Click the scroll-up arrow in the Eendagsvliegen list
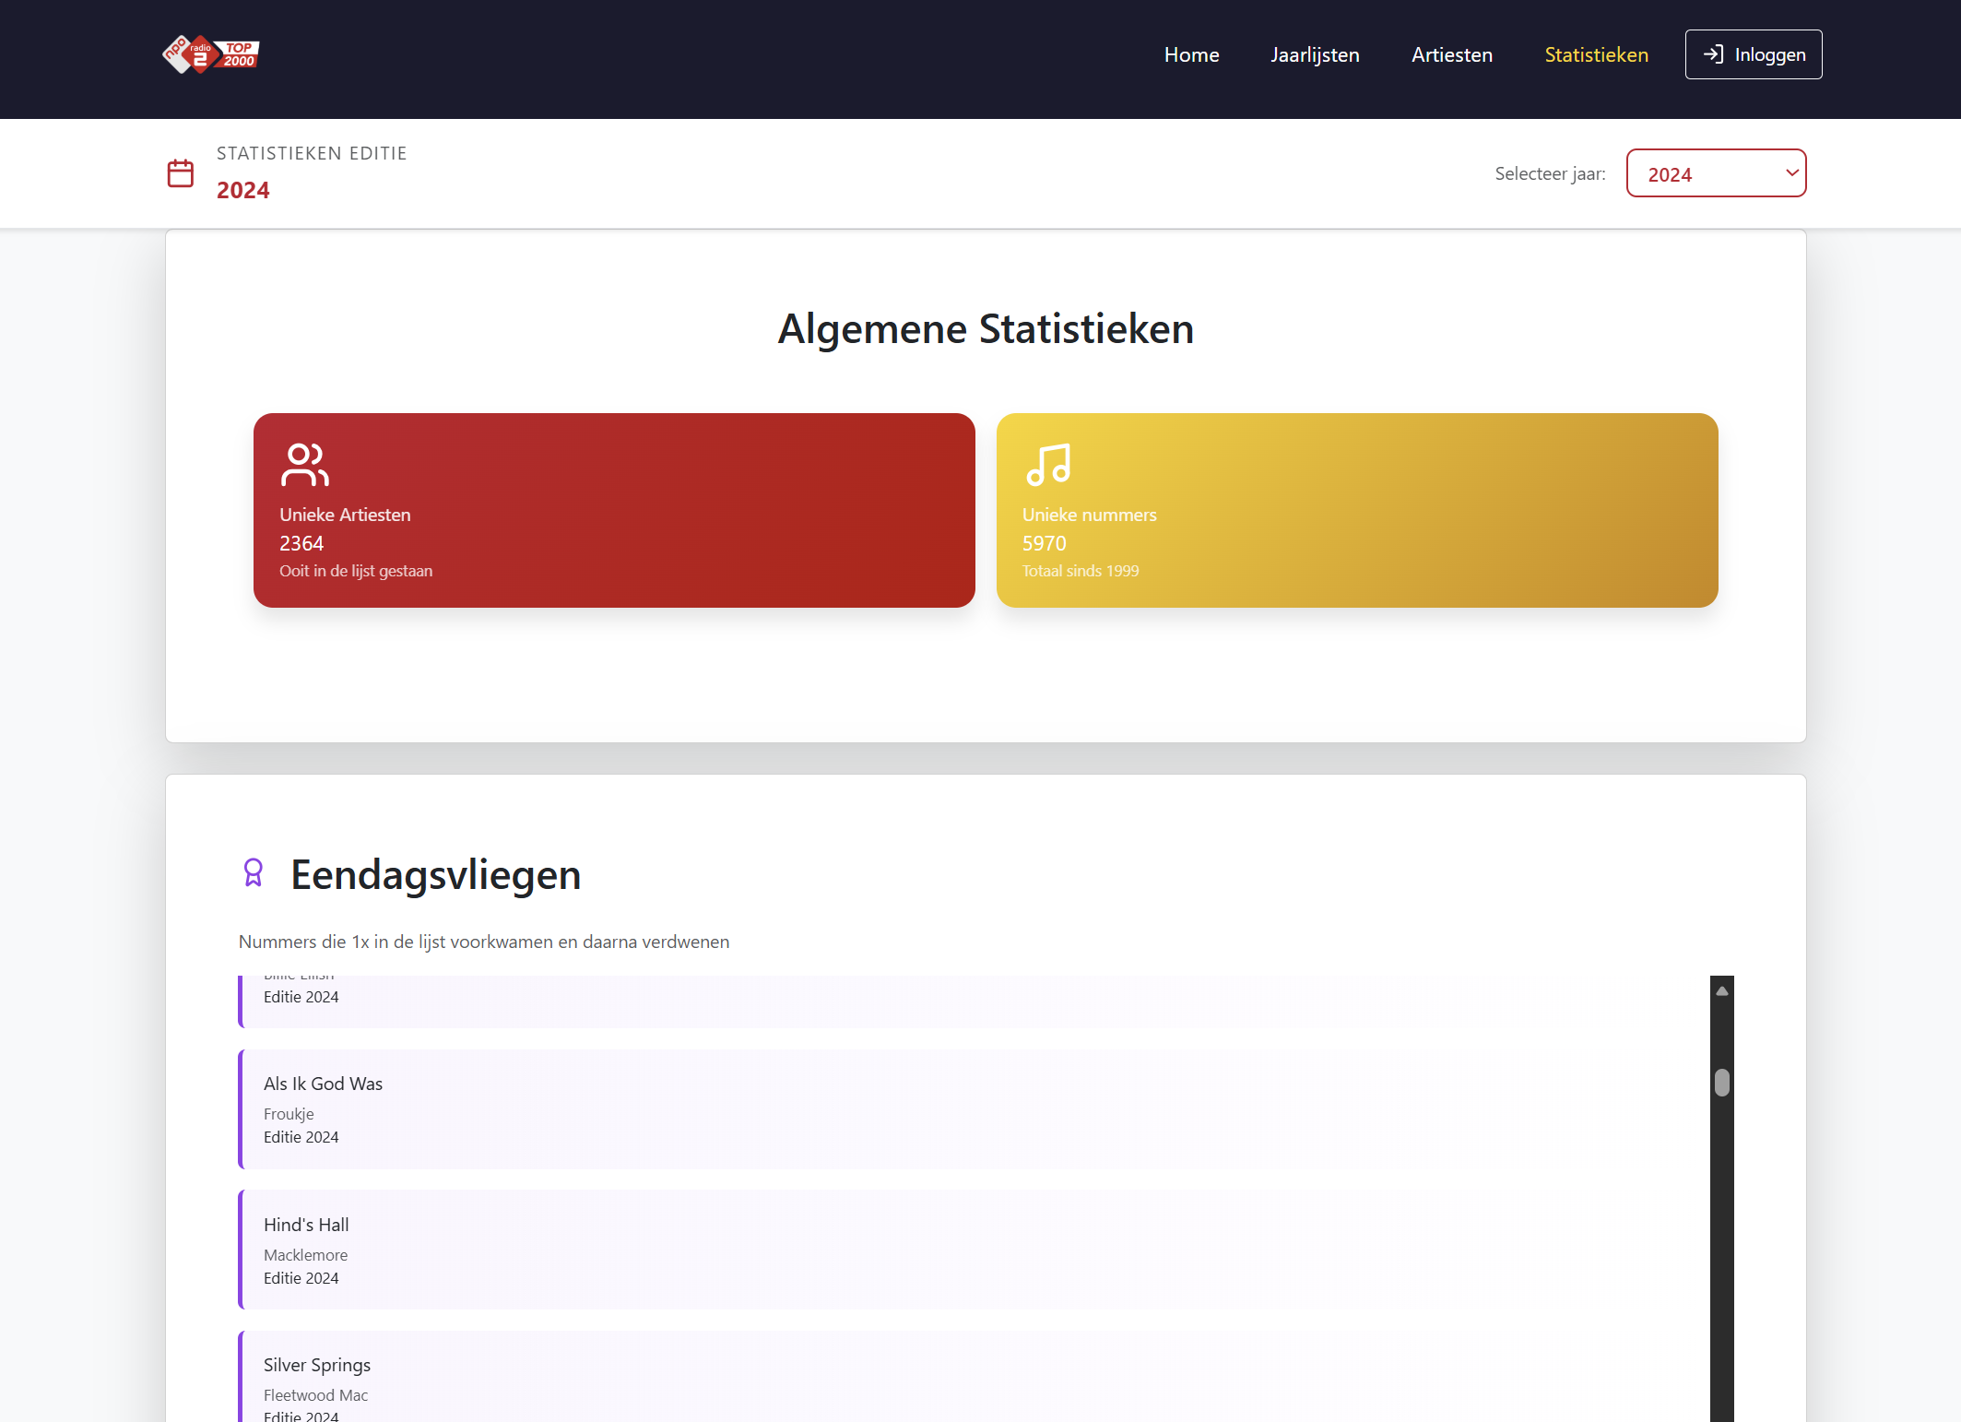The width and height of the screenshot is (1961, 1422). [1721, 991]
